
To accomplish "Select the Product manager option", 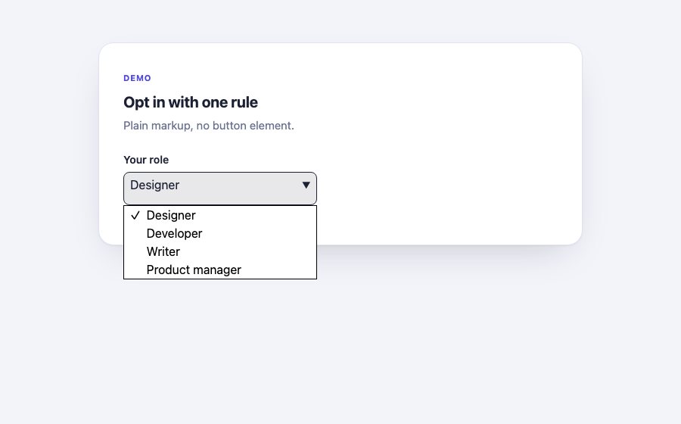I will pos(219,270).
